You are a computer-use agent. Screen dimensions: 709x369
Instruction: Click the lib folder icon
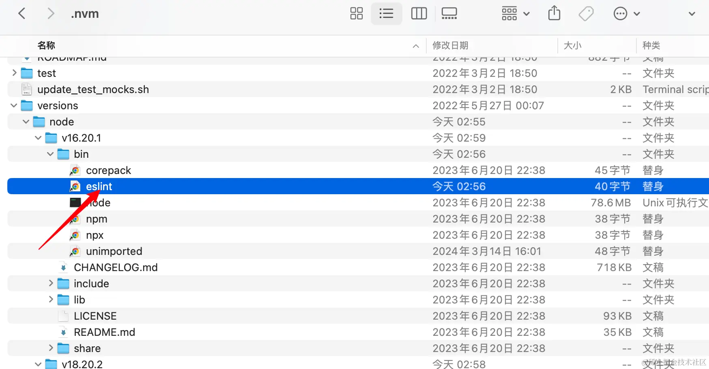tap(63, 300)
